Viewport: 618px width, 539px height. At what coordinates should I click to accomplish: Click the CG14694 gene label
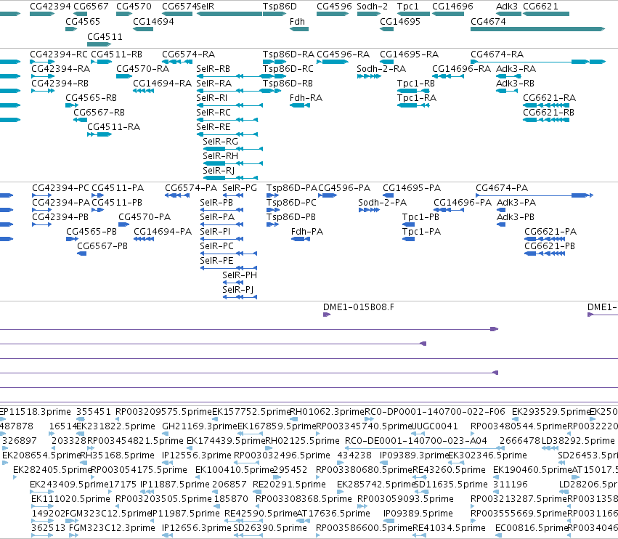pos(153,22)
